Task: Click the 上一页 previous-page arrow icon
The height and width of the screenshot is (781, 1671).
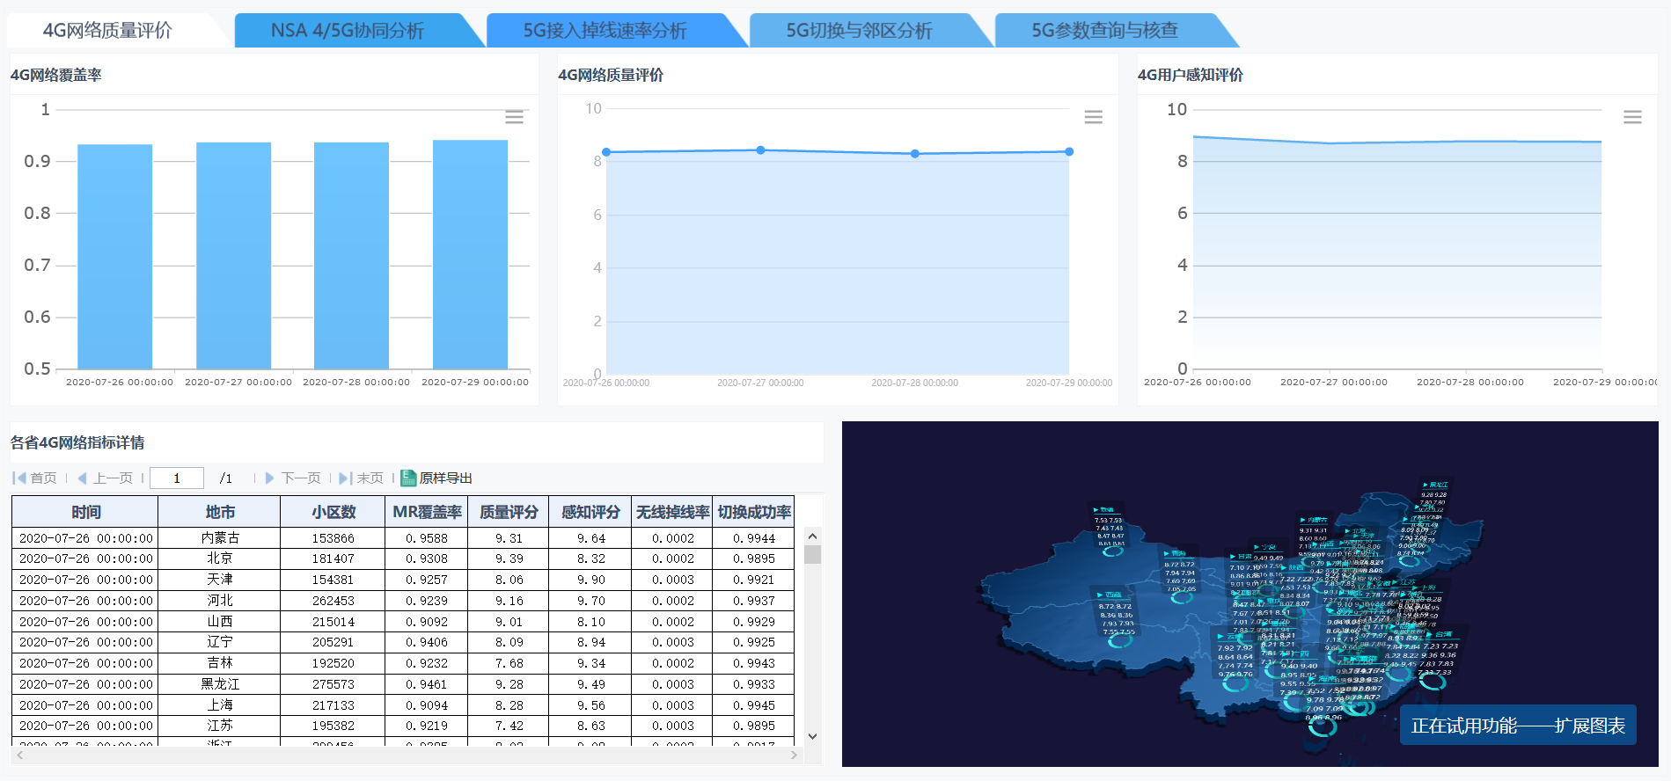Action: (82, 478)
